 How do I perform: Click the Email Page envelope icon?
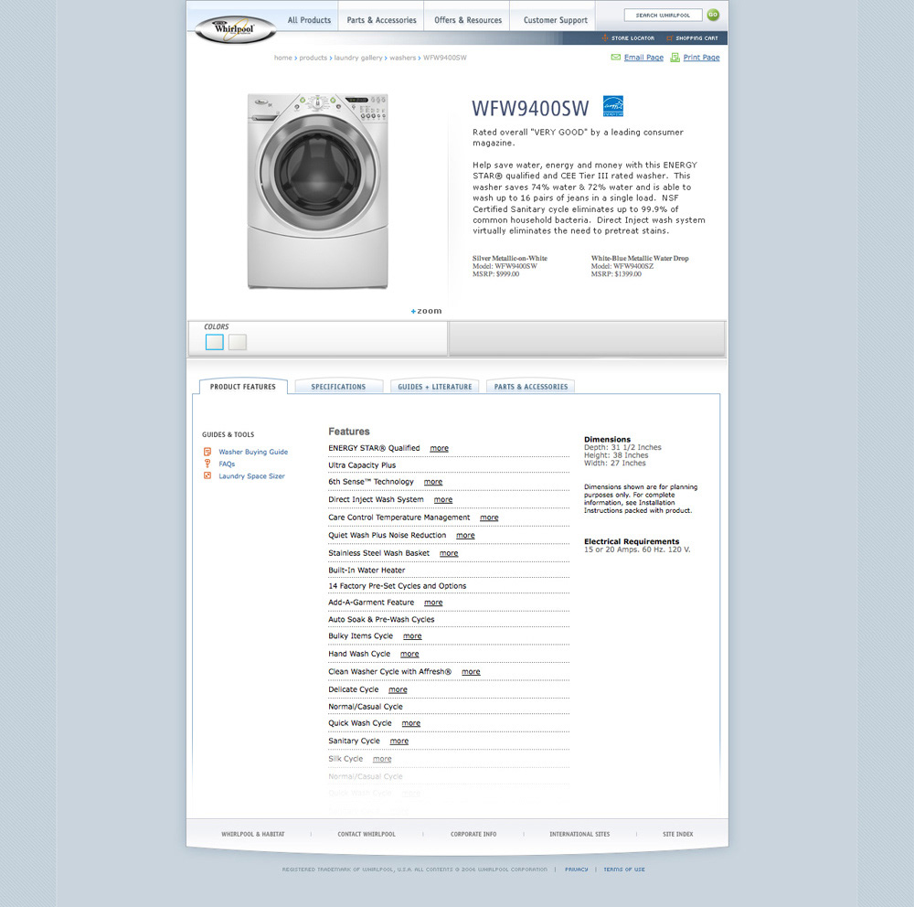[615, 58]
